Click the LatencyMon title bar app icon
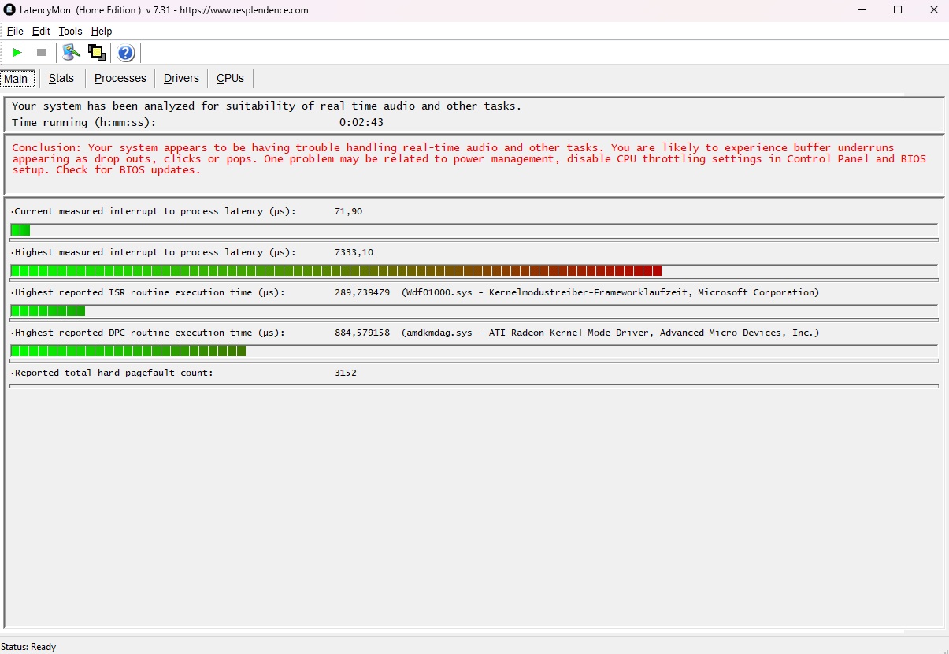This screenshot has height=654, width=949. coord(9,10)
